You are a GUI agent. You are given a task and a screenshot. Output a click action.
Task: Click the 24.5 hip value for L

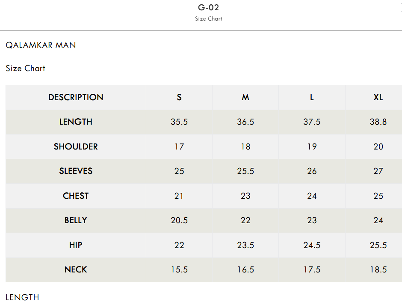click(312, 245)
